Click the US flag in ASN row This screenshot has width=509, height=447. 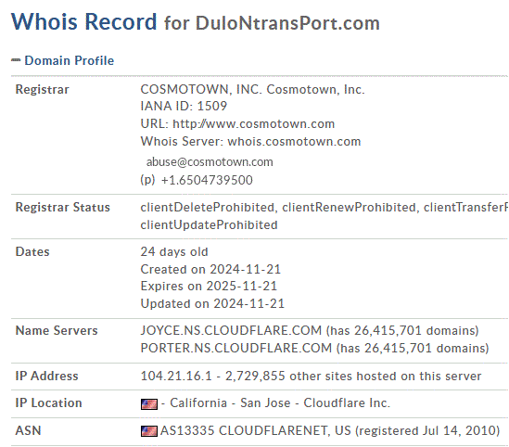coord(149,431)
